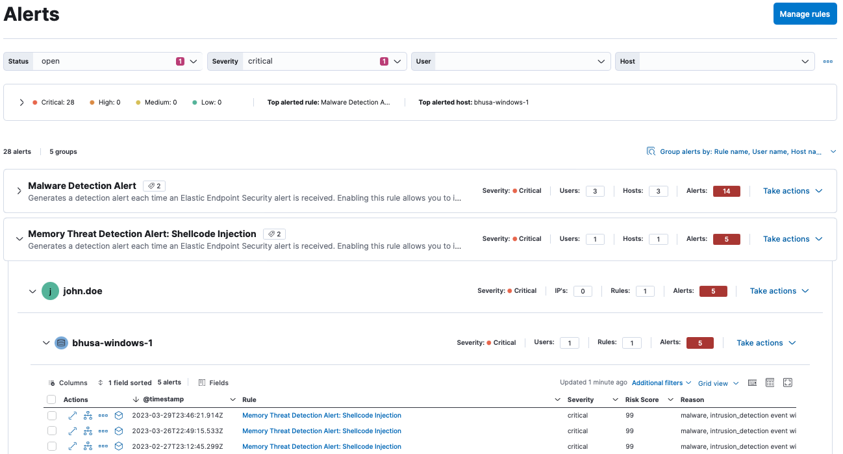Click the cube icon on the 2023-03-29T23:46:21.914Z row

[119, 415]
